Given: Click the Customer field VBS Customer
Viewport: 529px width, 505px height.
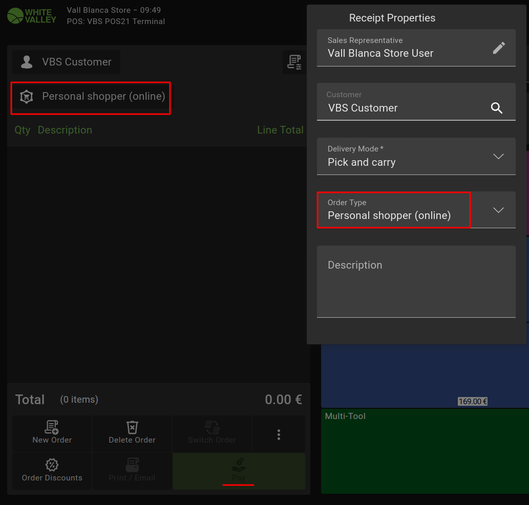Looking at the screenshot, I should (416, 102).
